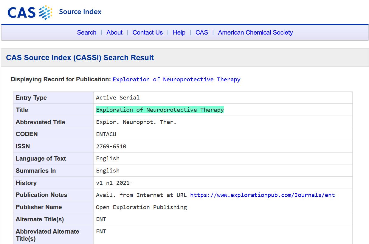Open the Help navigation link

179,32
